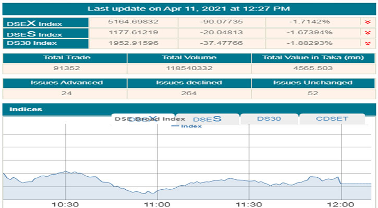Click the DSEX value 5164.69832
378x208 pixels.
click(x=133, y=22)
